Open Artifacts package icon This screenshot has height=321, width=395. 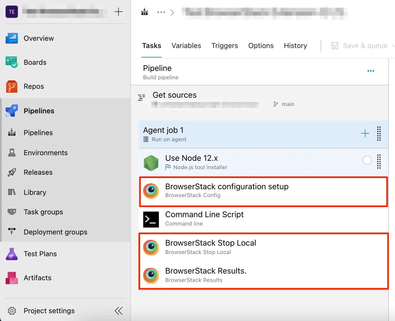coord(12,278)
